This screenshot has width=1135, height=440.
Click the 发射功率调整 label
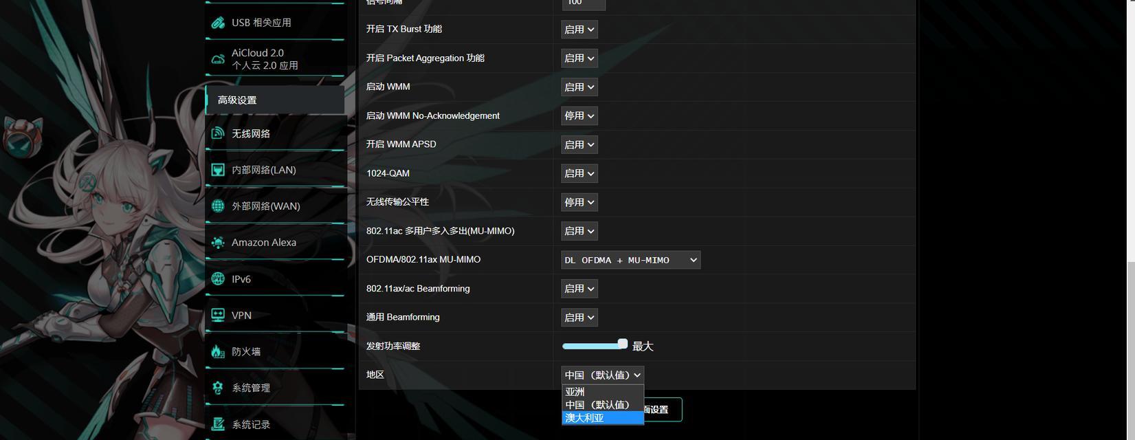pyautogui.click(x=393, y=346)
